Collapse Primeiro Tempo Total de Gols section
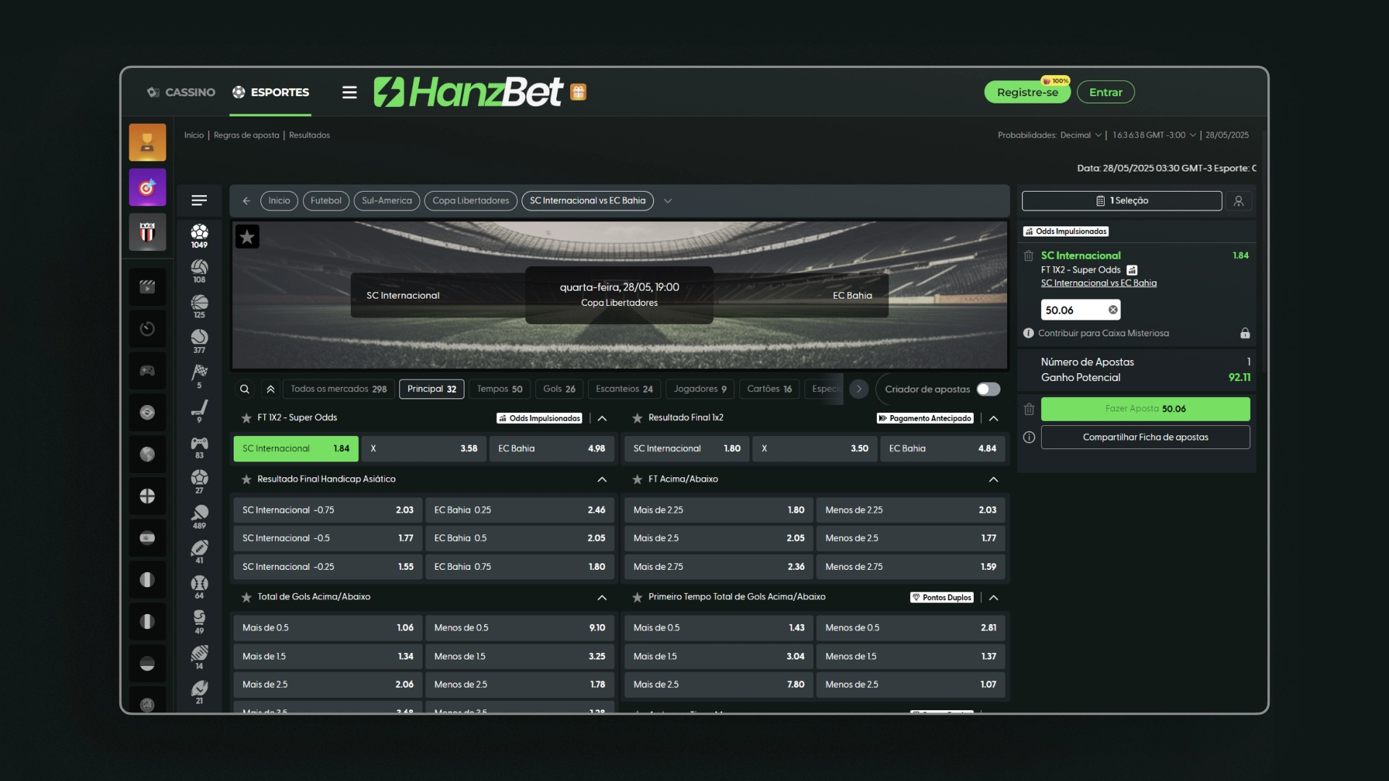 993,597
